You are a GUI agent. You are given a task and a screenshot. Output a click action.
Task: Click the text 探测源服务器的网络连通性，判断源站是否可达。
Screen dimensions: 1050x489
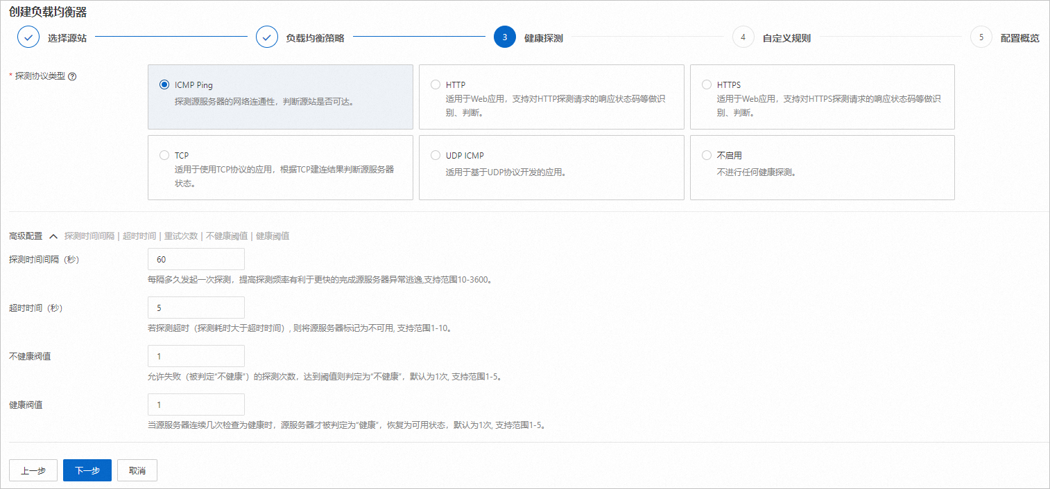264,101
